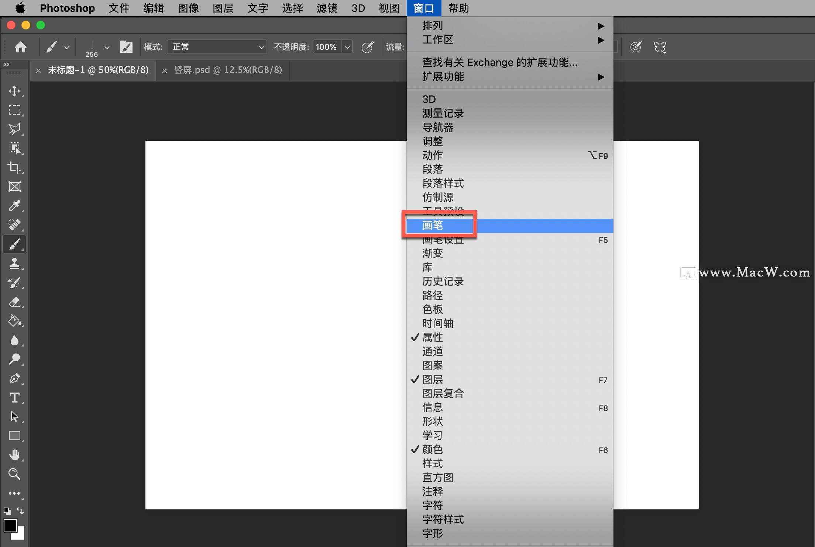Toggle the 属性 panel visibility

tap(432, 337)
